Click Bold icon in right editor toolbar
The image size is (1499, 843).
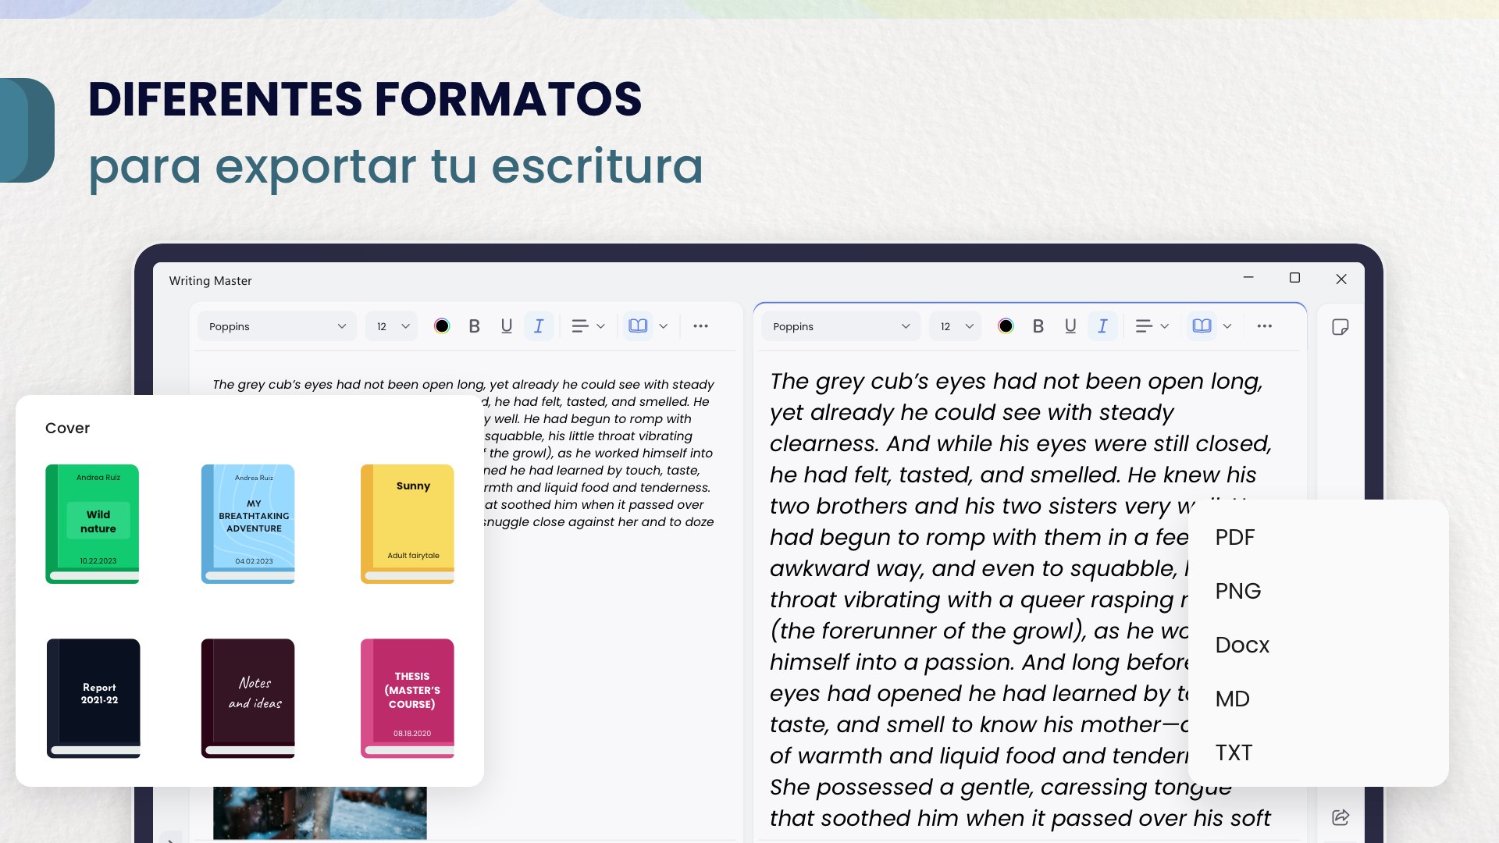tap(1038, 326)
